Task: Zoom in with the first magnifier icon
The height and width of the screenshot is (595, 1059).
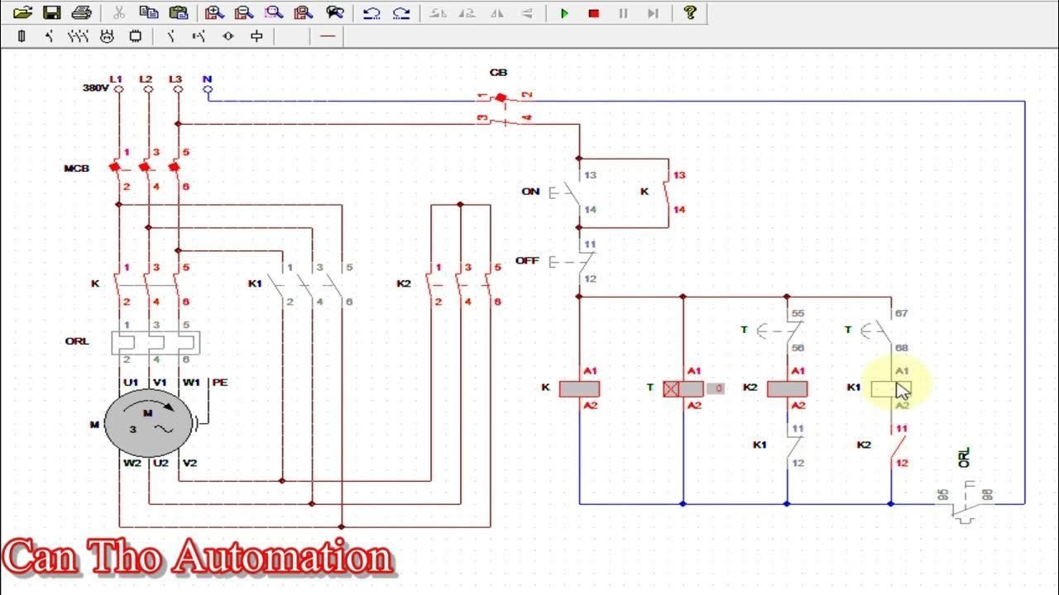Action: [x=214, y=12]
